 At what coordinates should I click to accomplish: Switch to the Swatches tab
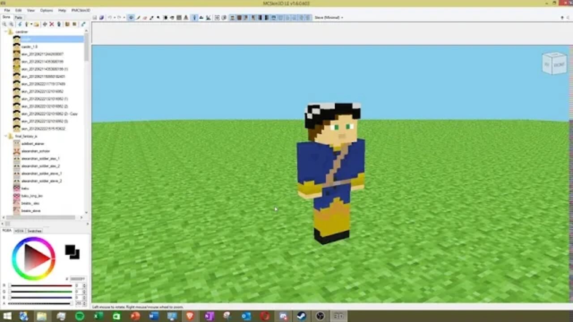coord(34,231)
